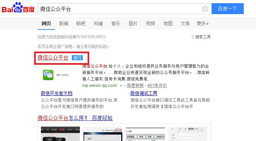Screen dimensions: 256x141
Task: Click the Baidu logo
Action: (18, 8)
